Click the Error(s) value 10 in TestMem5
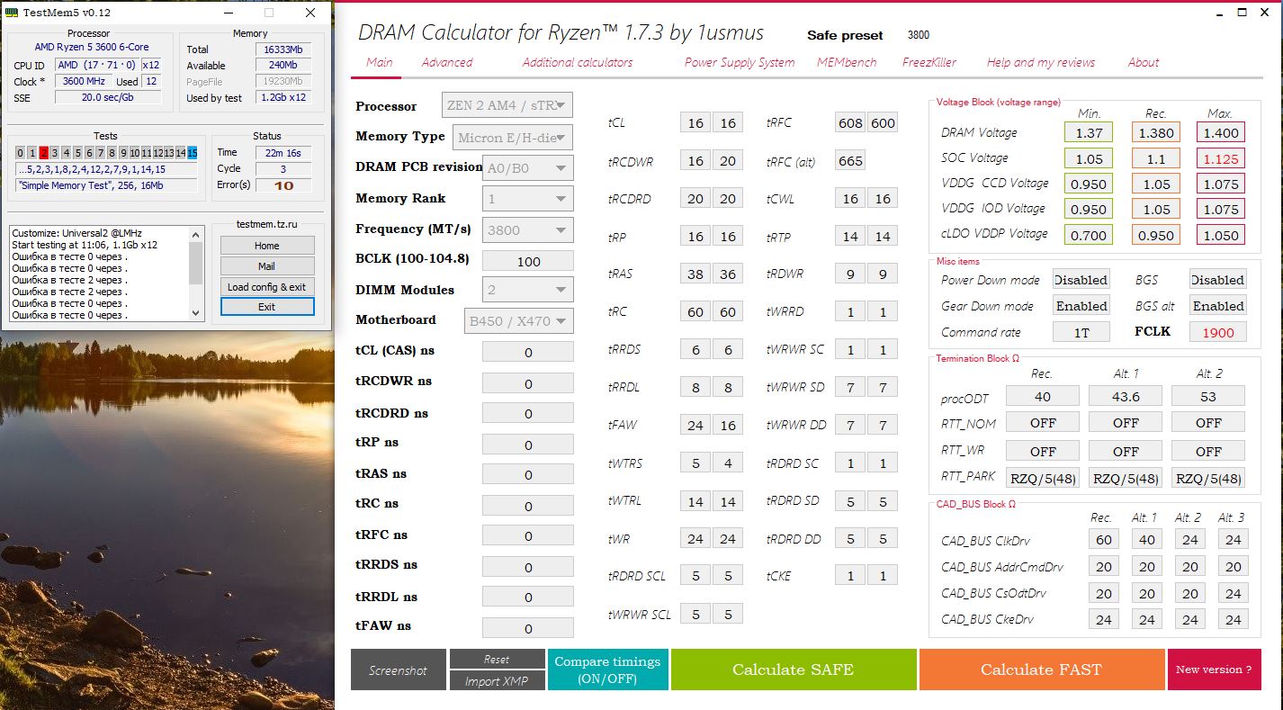1283x710 pixels. pos(283,184)
